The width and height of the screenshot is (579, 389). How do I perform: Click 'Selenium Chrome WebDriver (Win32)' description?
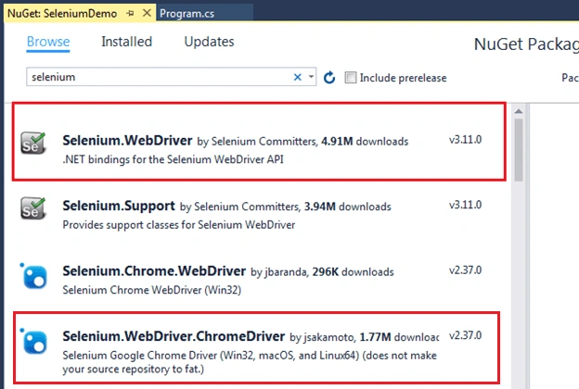pos(152,290)
